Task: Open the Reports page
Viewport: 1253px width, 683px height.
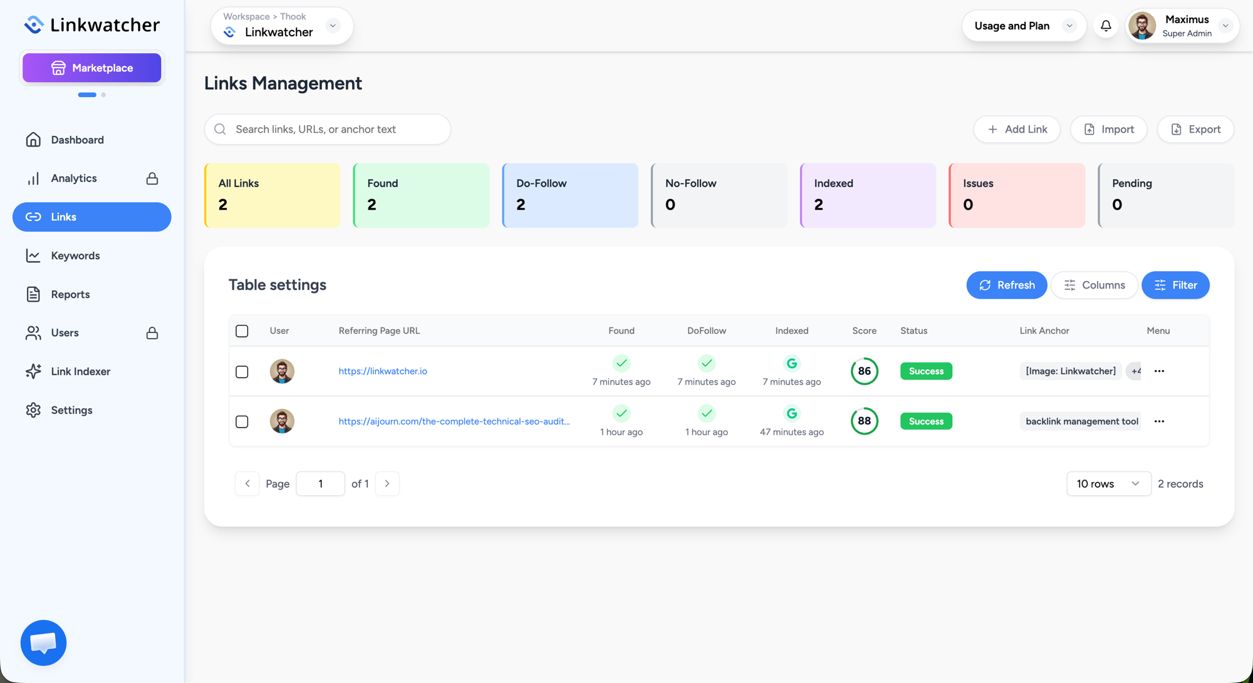Action: (91, 294)
